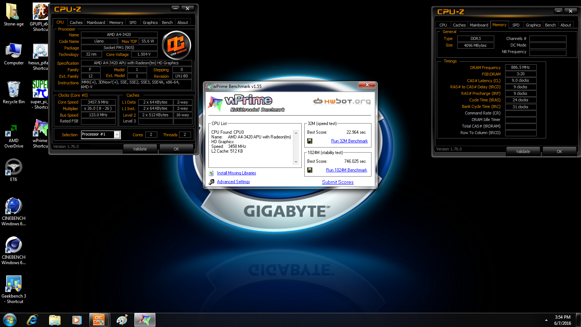Click the Name field AMD A4-3420

[x=119, y=35]
